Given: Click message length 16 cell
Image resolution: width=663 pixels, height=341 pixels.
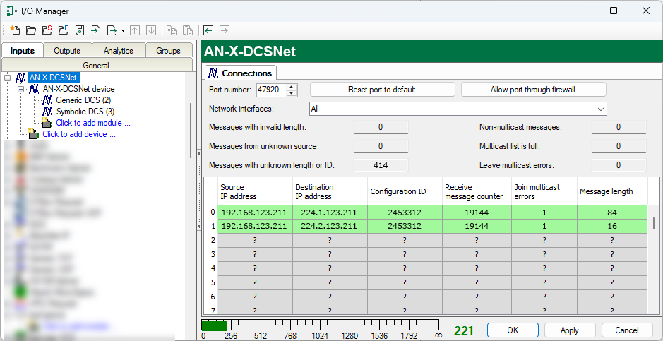Looking at the screenshot, I should coord(612,226).
